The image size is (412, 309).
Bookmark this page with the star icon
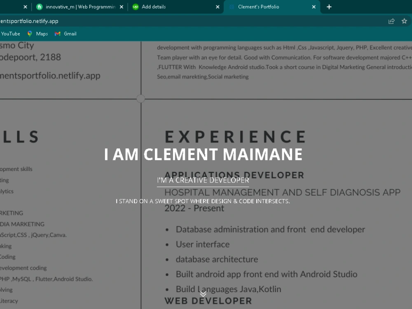pos(404,21)
